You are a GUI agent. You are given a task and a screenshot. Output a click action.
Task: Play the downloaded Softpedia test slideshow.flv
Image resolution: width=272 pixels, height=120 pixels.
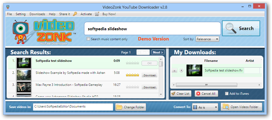[181, 70]
